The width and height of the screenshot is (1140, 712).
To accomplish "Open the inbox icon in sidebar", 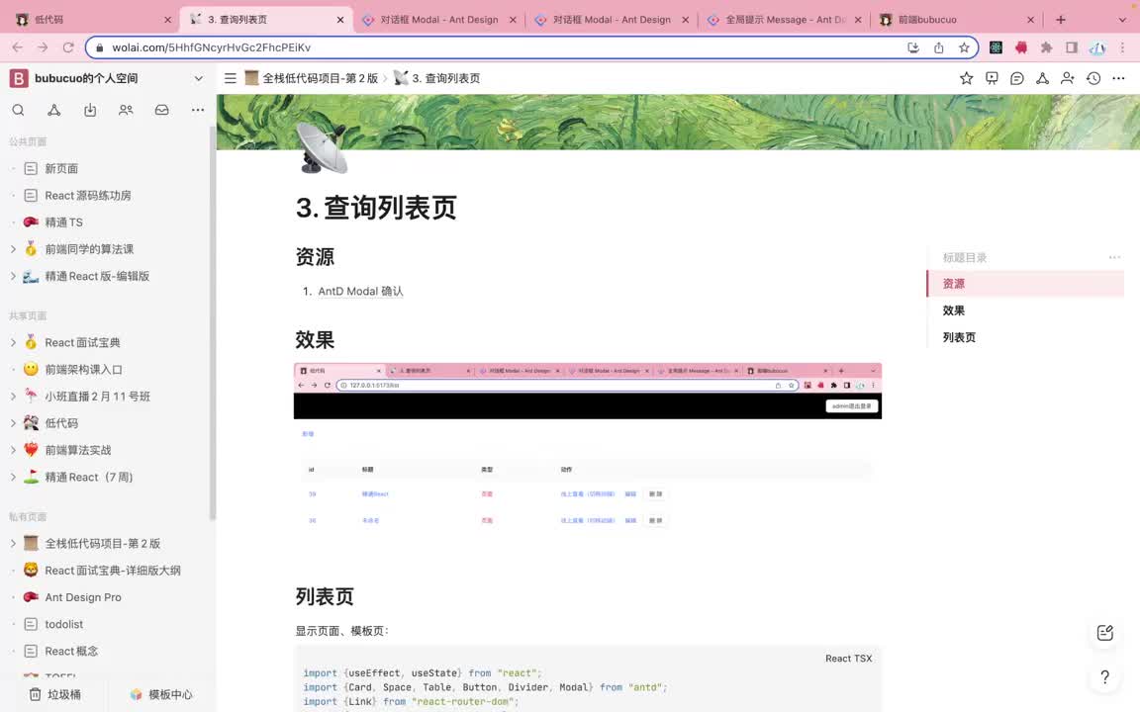I will (161, 110).
